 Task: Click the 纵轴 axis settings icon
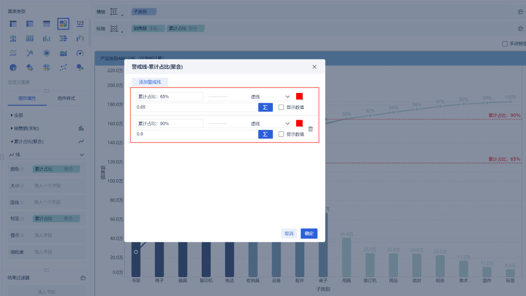[114, 29]
